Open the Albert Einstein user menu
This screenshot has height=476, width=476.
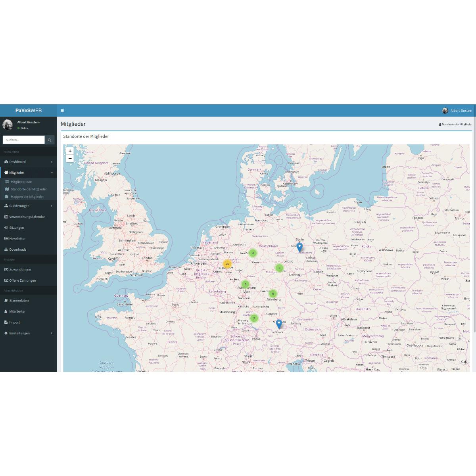[x=457, y=111]
